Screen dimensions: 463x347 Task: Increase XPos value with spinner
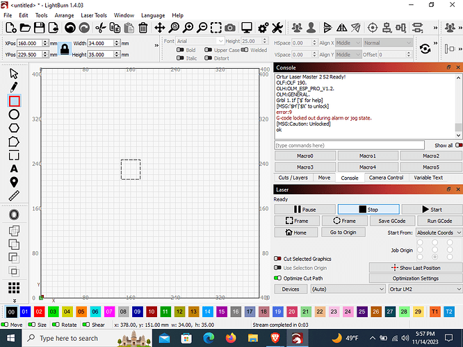(45, 41)
